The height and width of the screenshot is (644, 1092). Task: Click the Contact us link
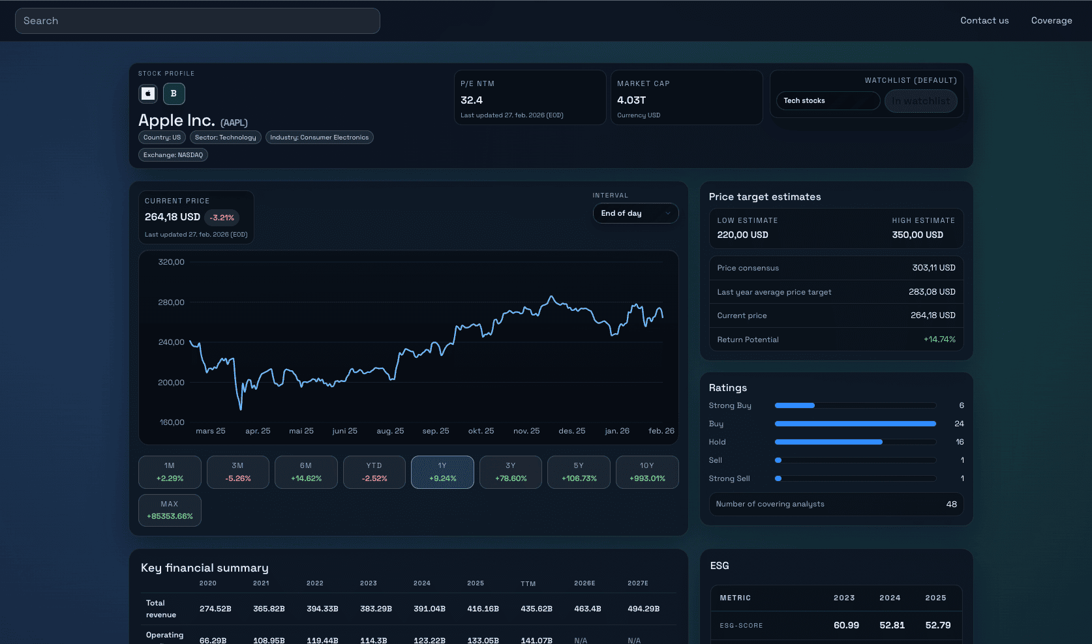[984, 20]
